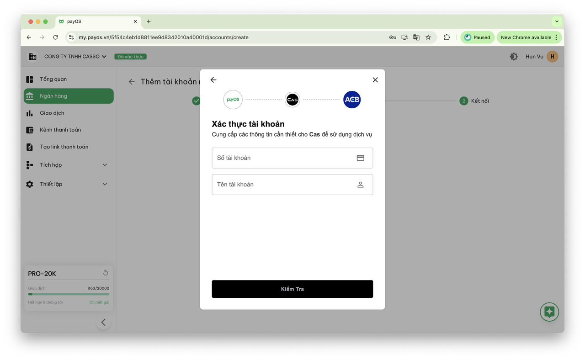585x360 pixels.
Task: Click the refresh icon on PRO-20K card
Action: (x=106, y=273)
